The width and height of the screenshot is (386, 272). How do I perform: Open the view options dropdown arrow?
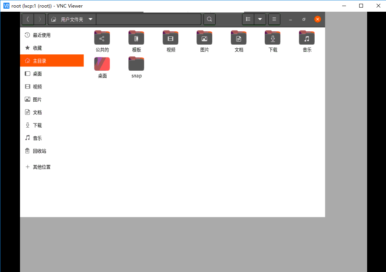click(260, 19)
